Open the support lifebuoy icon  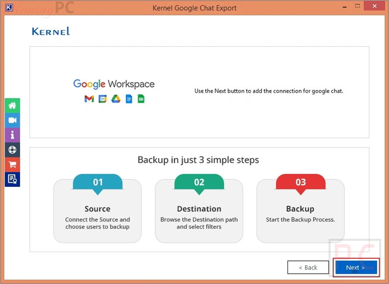click(12, 150)
